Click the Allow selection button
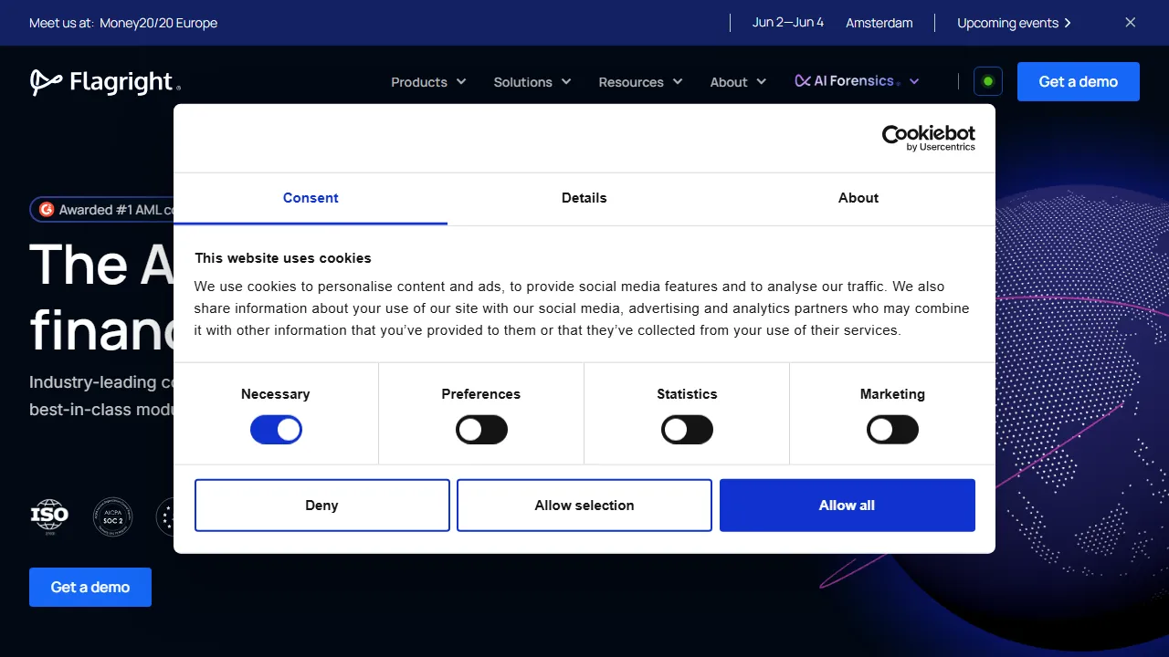This screenshot has height=657, width=1169. tap(584, 506)
